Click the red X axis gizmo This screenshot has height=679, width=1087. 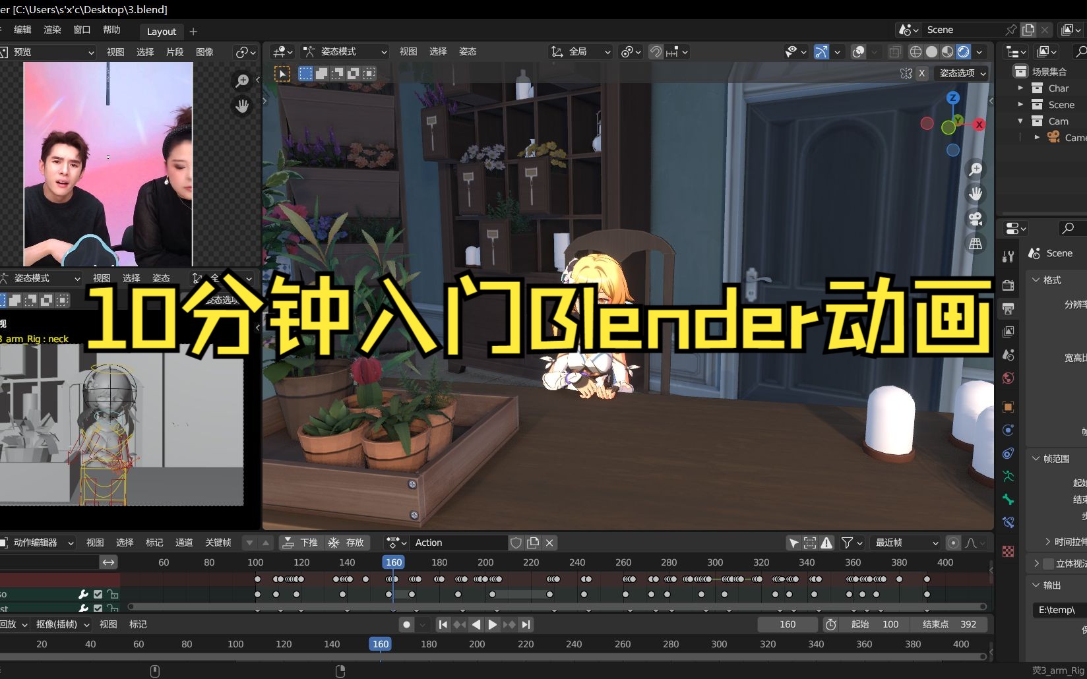coord(979,125)
